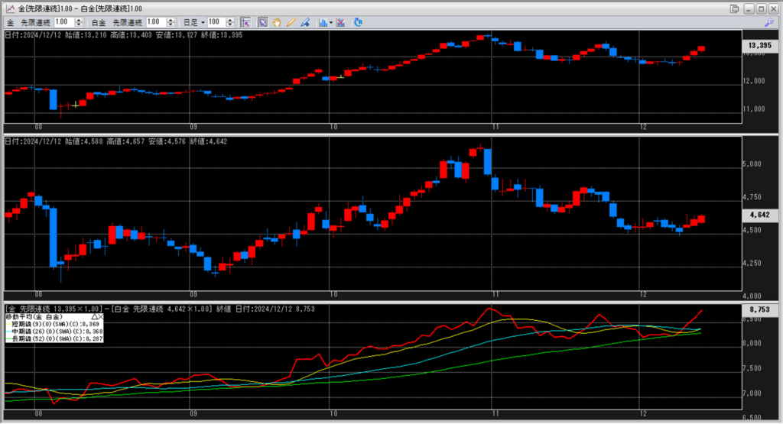Viewport: 783px width, 424px height.
Task: Click the bar count 100 spinner arrows
Action: pos(230,22)
